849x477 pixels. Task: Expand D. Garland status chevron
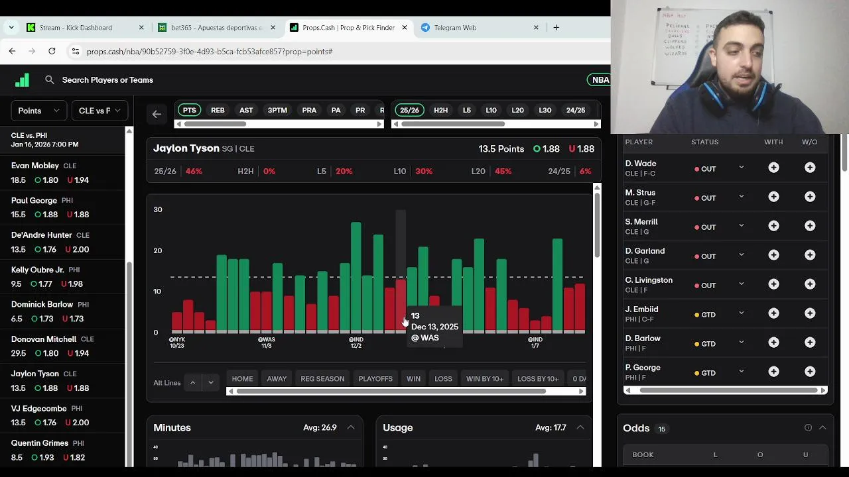(x=742, y=255)
